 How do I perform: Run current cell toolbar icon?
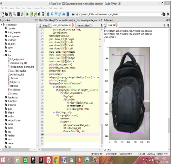tap(31, 14)
